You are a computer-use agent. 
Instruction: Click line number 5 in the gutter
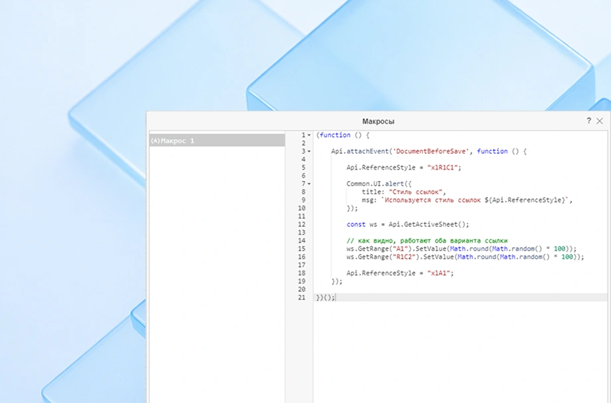click(304, 168)
